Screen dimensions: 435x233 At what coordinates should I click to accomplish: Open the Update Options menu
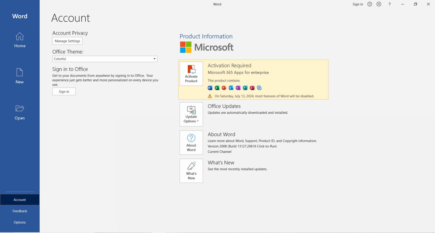coord(191,114)
